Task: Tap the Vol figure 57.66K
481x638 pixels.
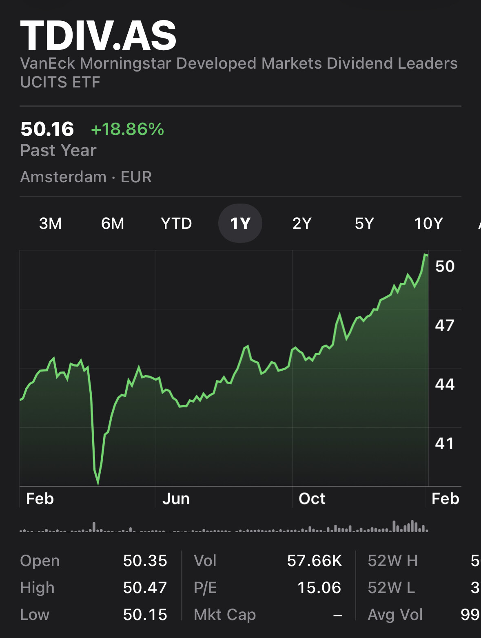Action: pos(314,561)
